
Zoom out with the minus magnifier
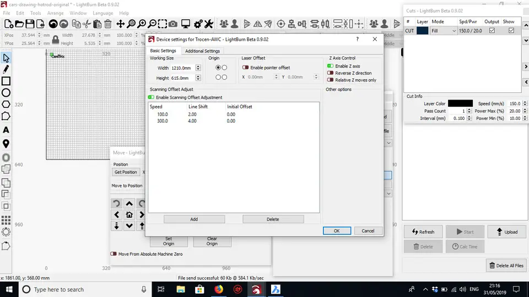pos(152,24)
